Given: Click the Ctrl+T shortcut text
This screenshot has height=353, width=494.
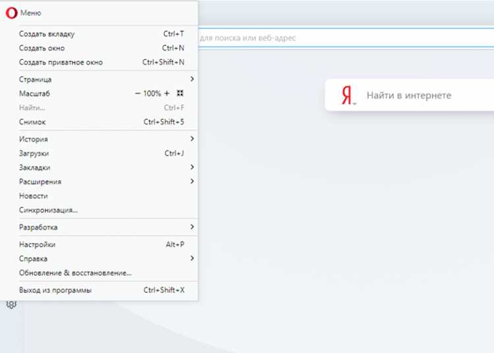Looking at the screenshot, I should 174,34.
